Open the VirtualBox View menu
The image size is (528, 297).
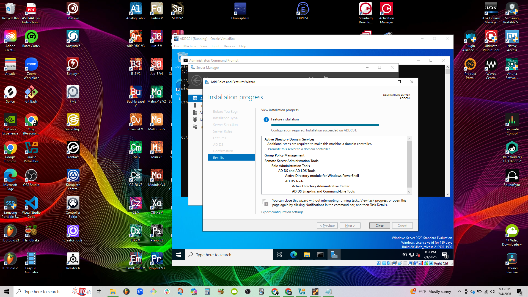pos(204,46)
